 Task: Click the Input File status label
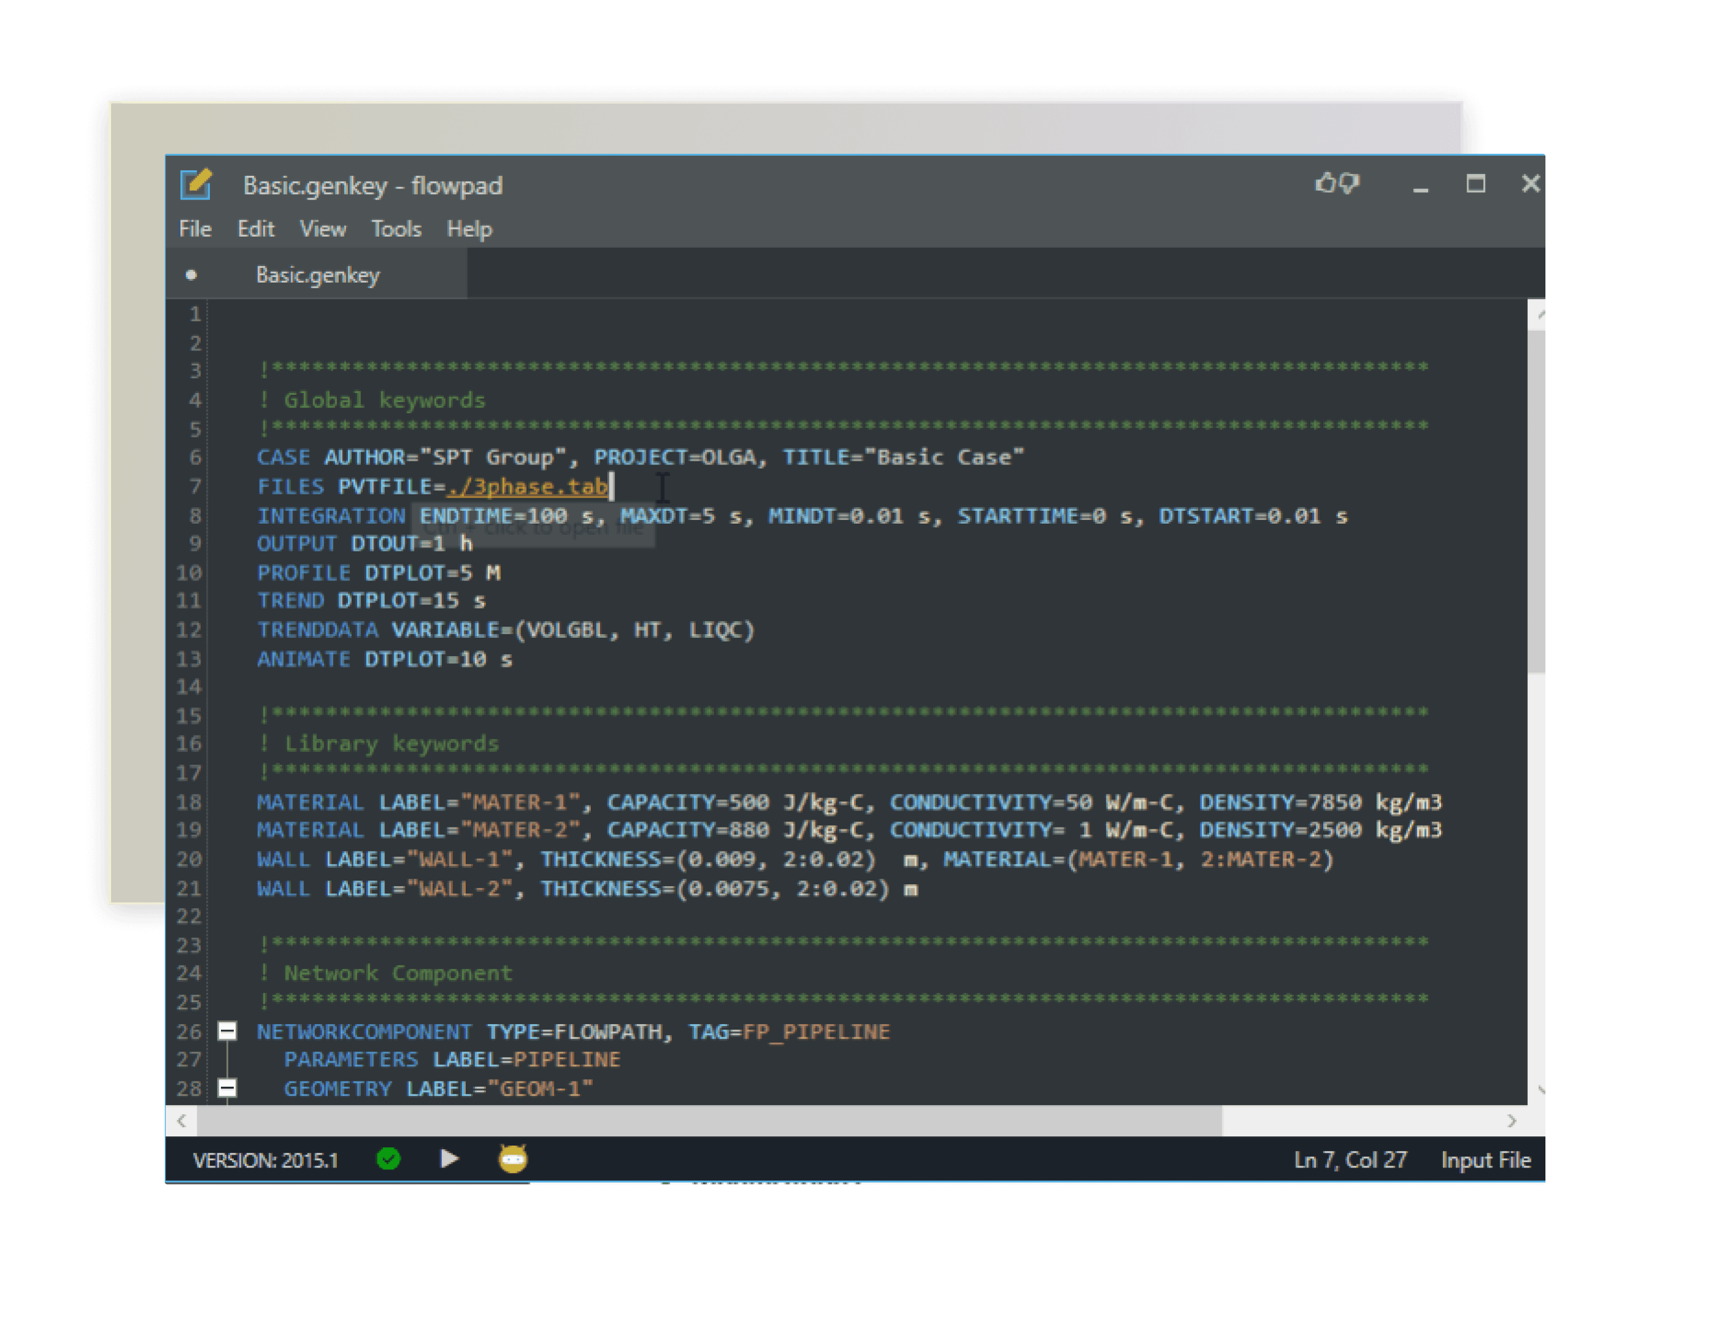[x=1486, y=1160]
